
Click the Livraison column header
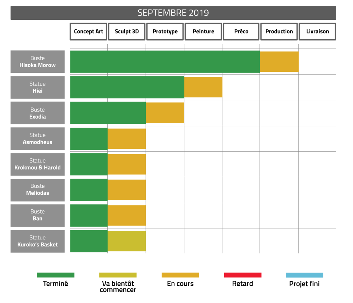pyautogui.click(x=317, y=31)
